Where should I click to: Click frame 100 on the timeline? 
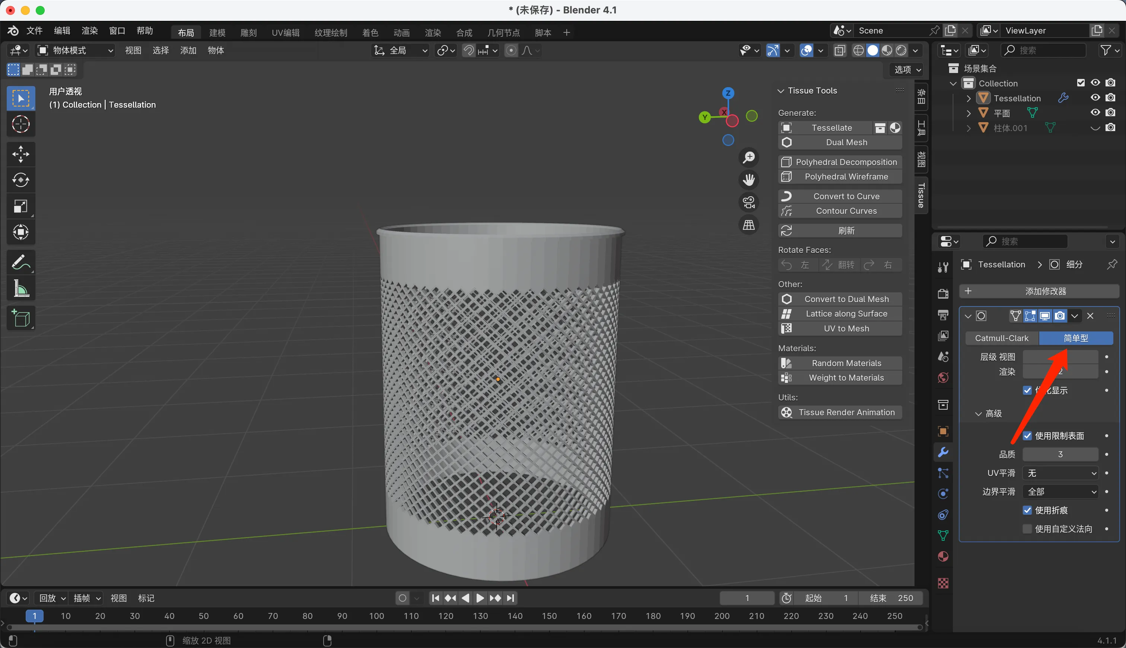[x=376, y=616]
